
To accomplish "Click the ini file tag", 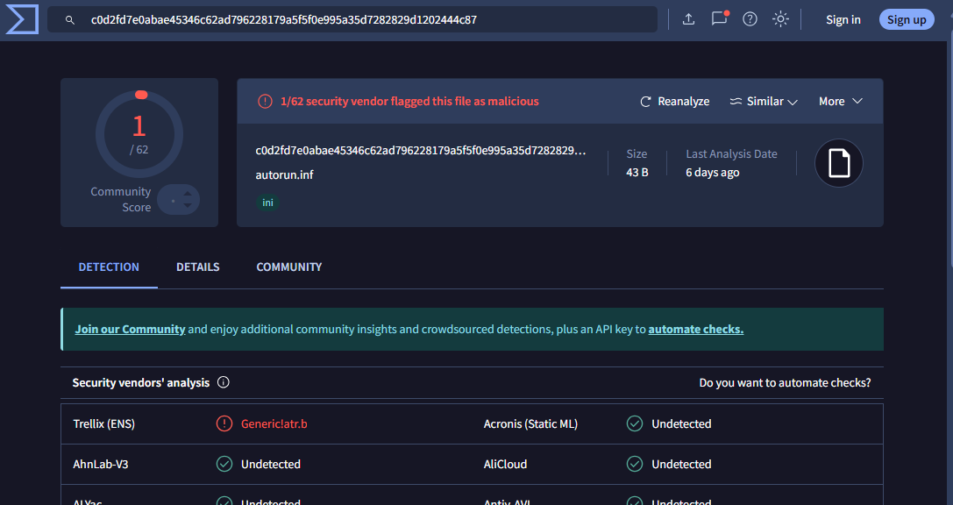I will [x=267, y=203].
